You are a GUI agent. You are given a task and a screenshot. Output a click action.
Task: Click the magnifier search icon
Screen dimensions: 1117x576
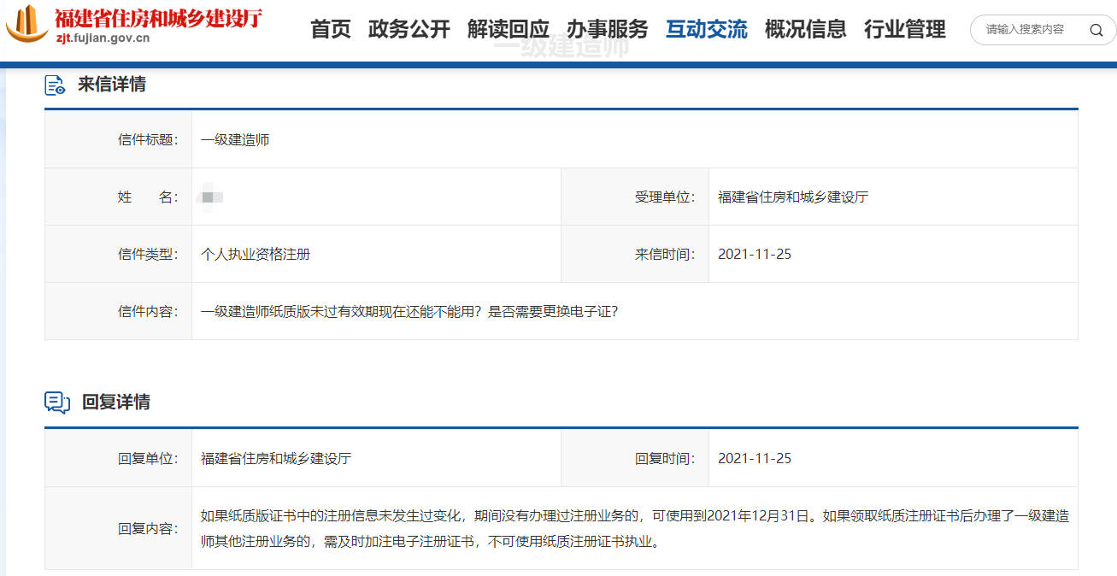[1096, 30]
